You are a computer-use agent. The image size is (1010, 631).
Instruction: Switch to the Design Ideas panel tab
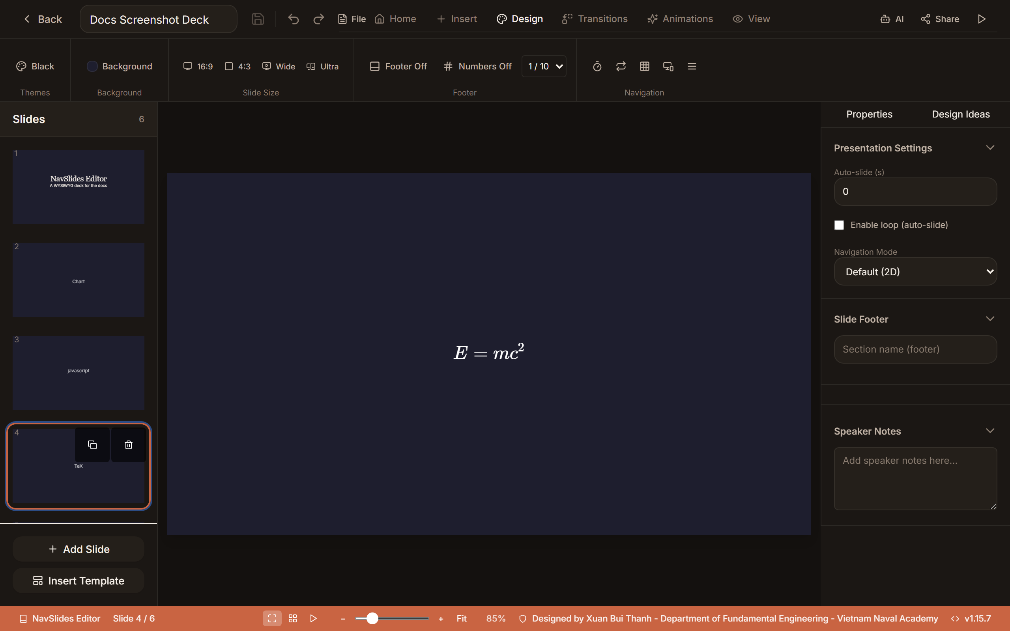pos(961,114)
